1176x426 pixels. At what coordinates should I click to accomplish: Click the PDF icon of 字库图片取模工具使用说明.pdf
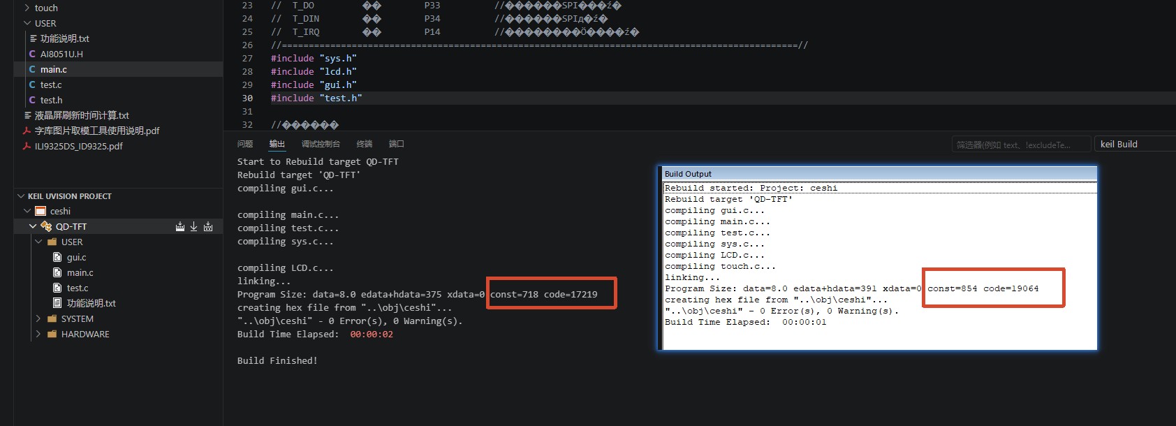pyautogui.click(x=27, y=131)
